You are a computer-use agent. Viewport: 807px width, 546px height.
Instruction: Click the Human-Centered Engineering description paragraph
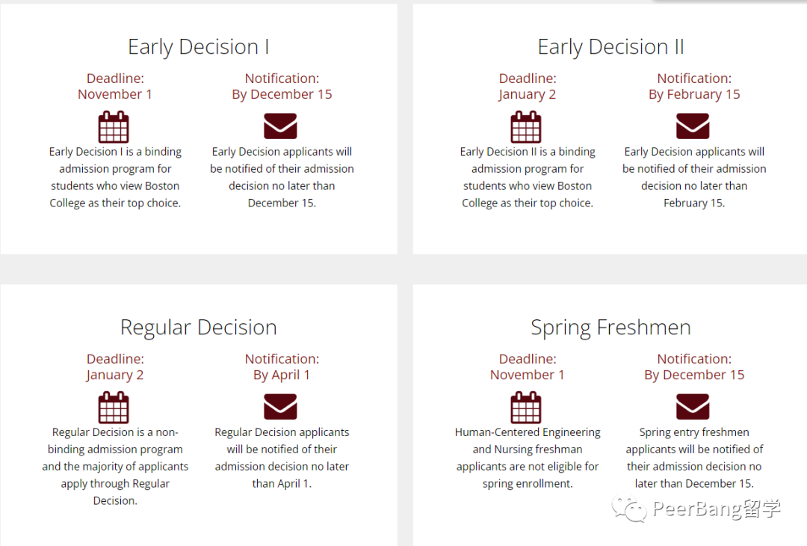[x=528, y=458]
